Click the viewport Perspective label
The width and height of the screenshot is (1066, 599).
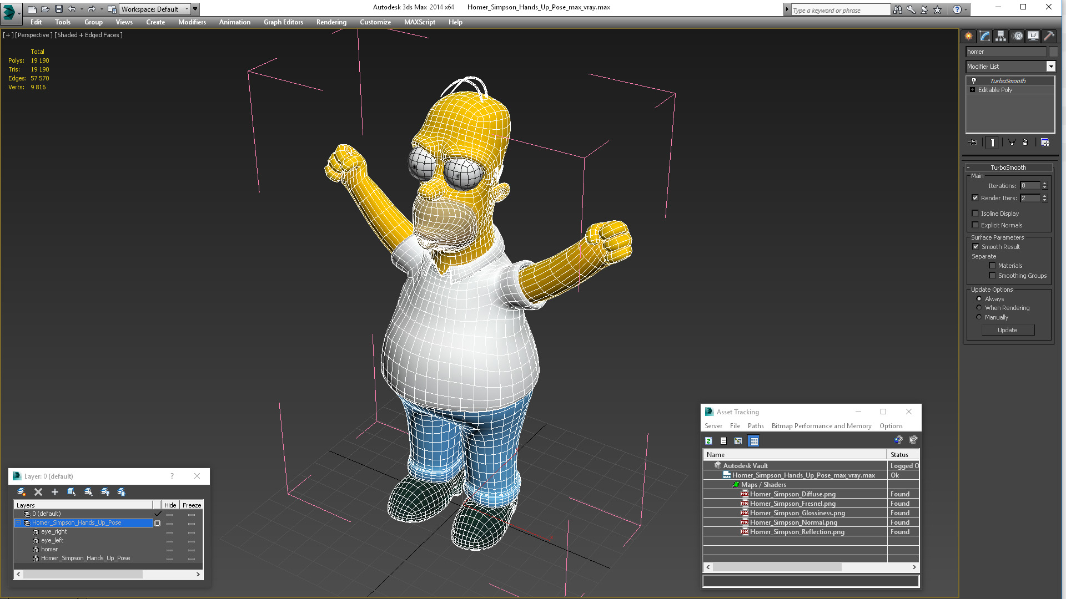[34, 35]
